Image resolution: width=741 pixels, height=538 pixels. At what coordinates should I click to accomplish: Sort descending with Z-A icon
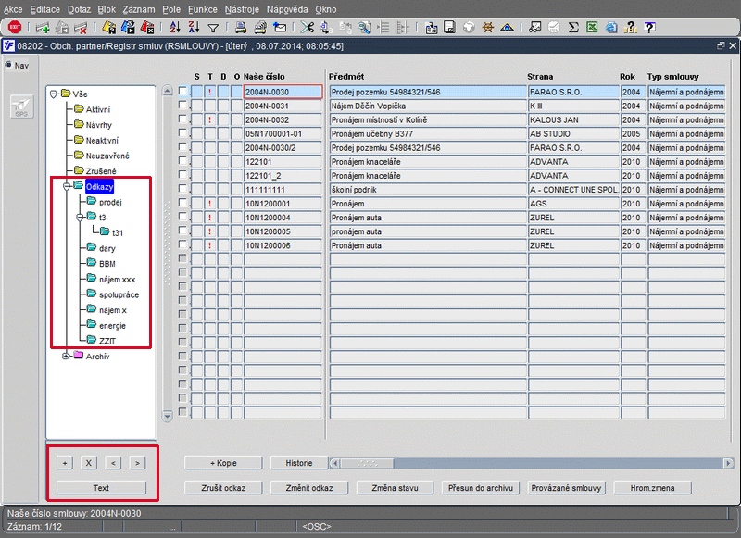click(194, 28)
